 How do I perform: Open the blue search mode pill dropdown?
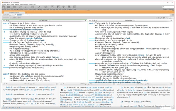coord(19,15)
